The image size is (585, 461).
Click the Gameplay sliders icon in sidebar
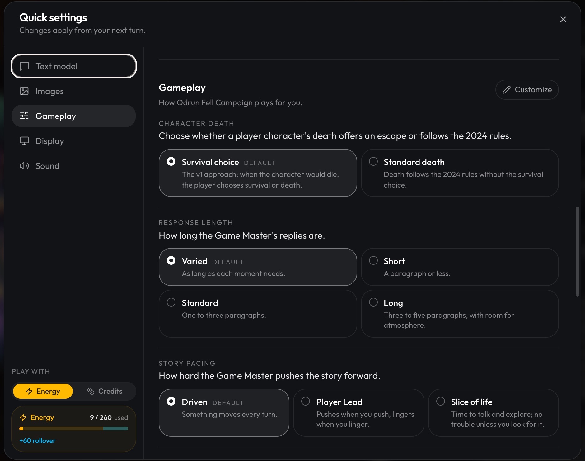[x=24, y=116]
